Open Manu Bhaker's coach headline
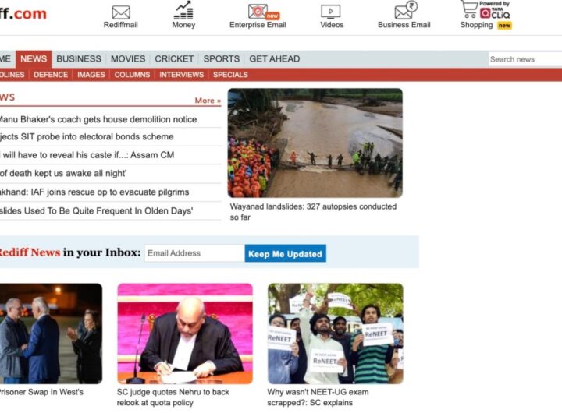 (x=98, y=119)
